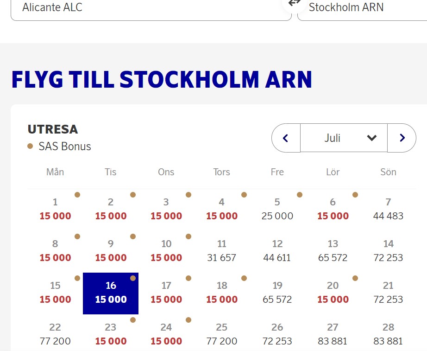Click the bonus dot above July 24
Image resolution: width=427 pixels, height=351 pixels.
tap(188, 320)
